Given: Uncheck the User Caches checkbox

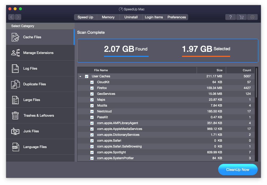Looking at the screenshot, I should (87, 76).
